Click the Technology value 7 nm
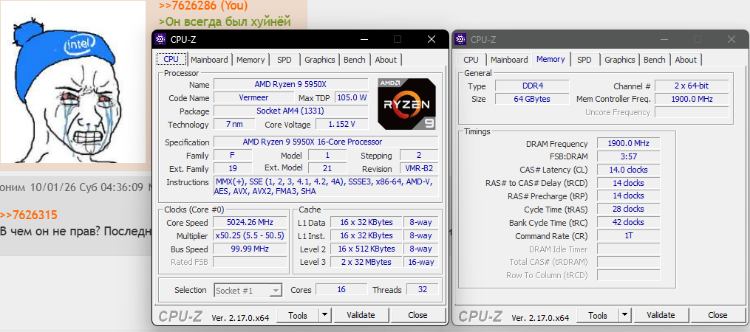This screenshot has width=750, height=332. 234,125
